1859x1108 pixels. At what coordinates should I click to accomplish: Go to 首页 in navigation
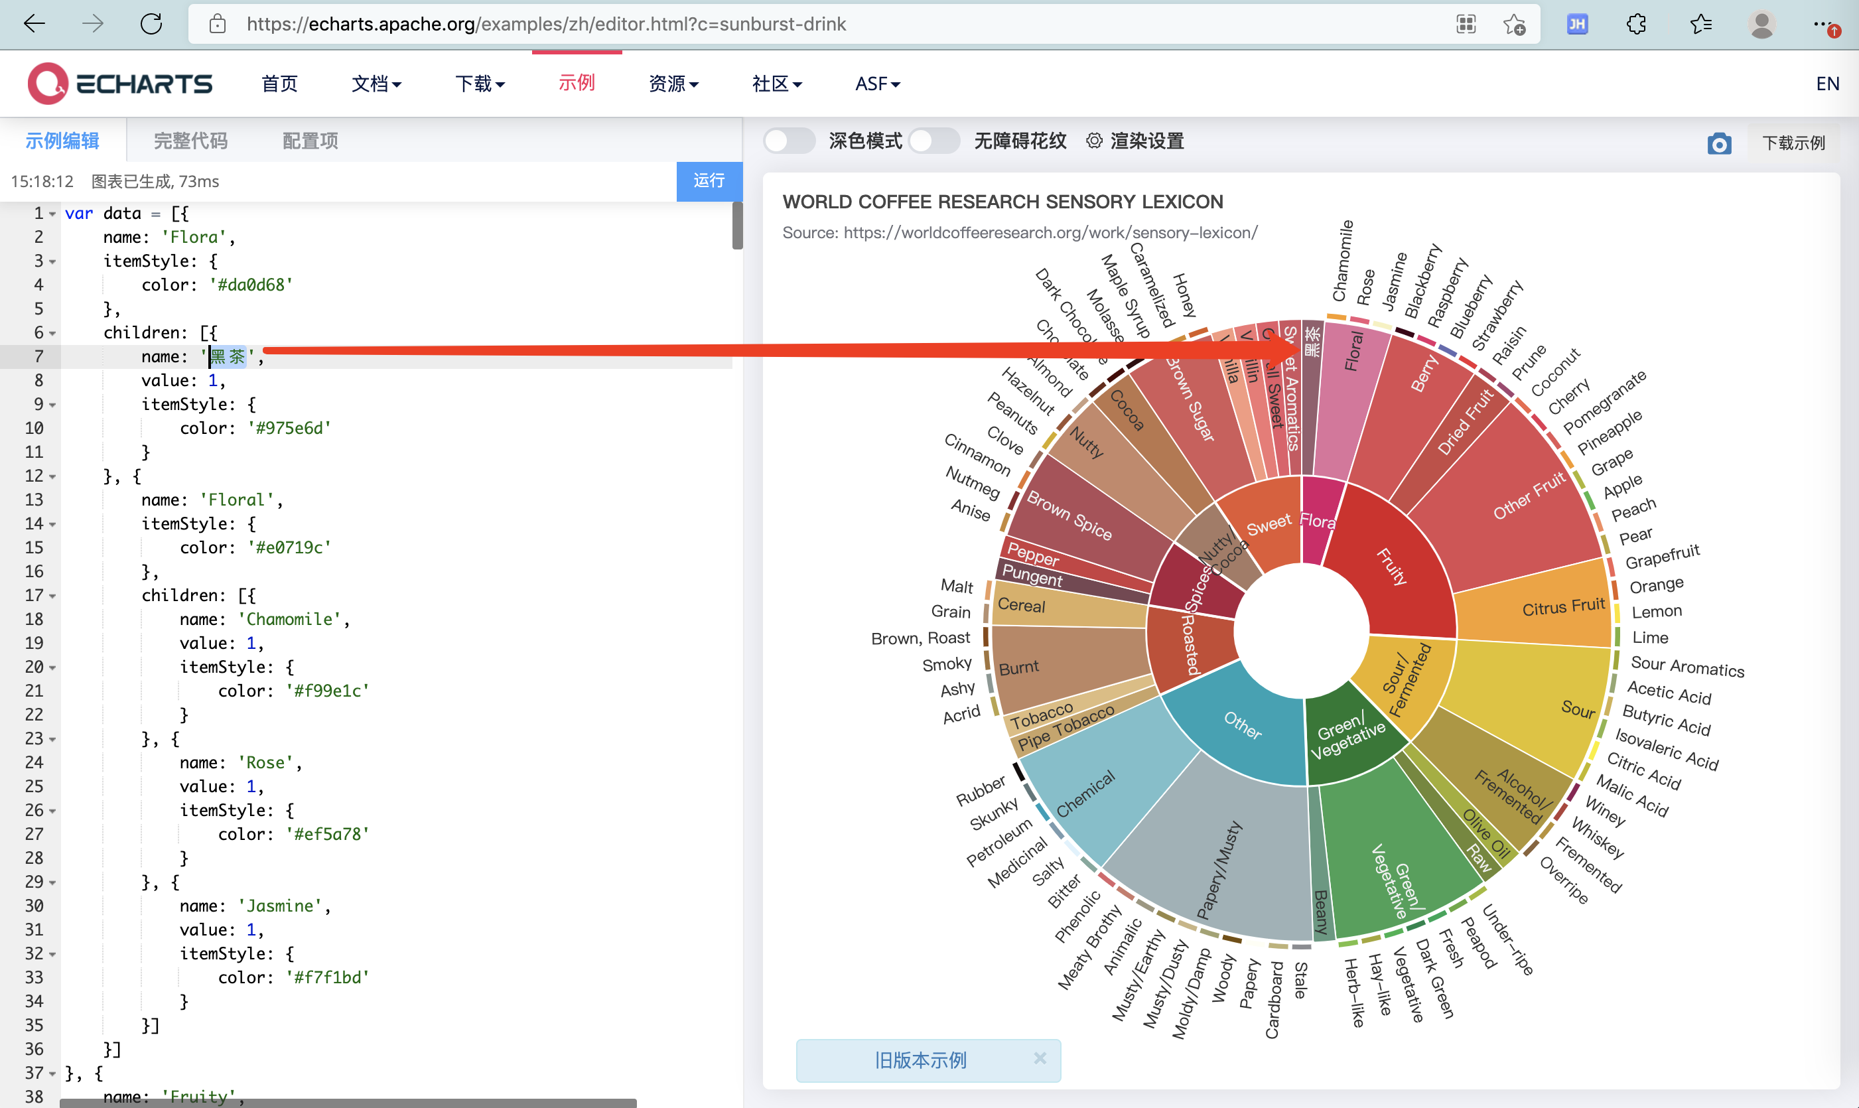click(280, 84)
